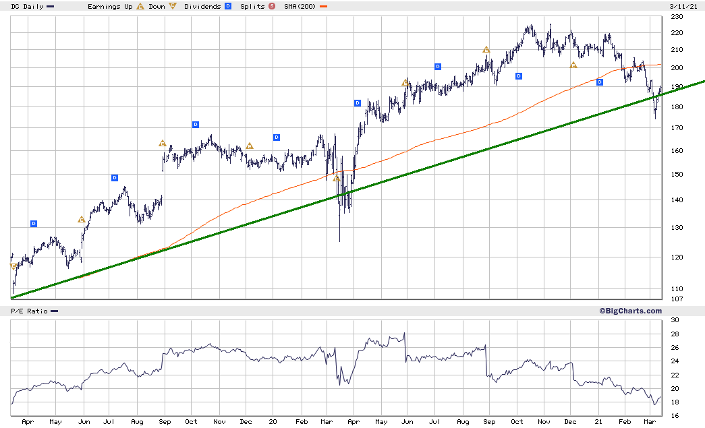705x428 pixels.
Task: Click the '30' P/E axis label
Action: pos(675,320)
